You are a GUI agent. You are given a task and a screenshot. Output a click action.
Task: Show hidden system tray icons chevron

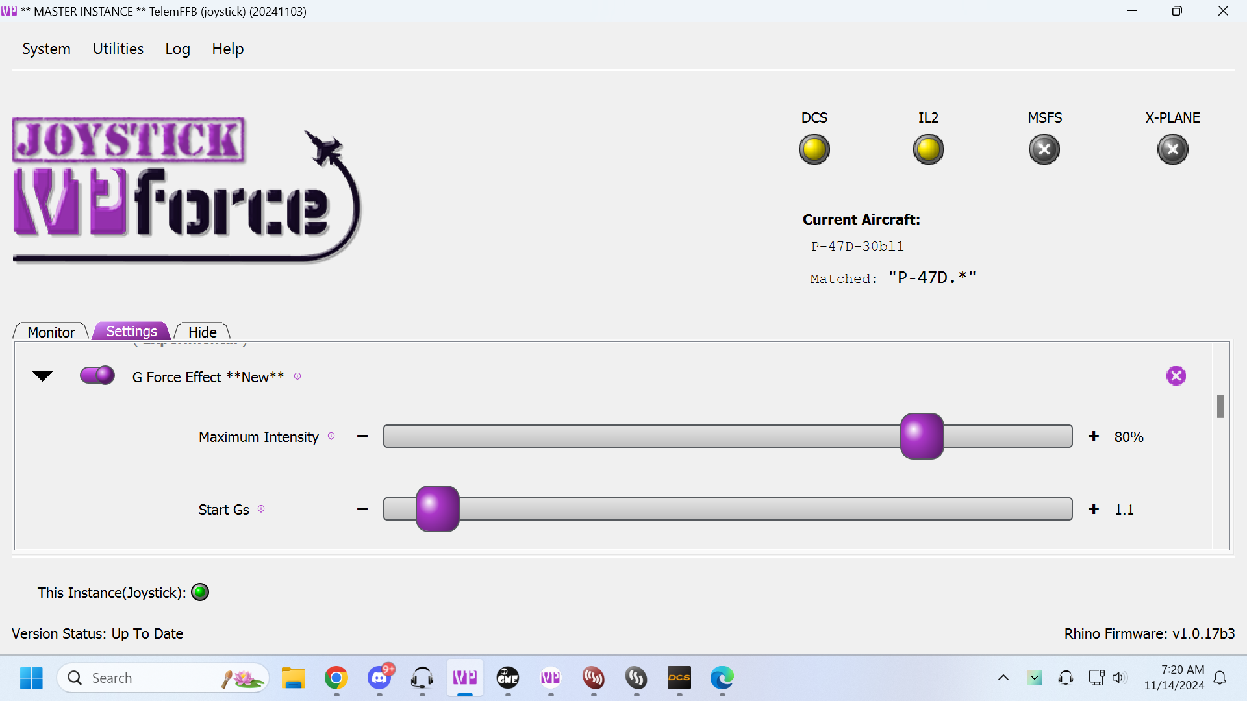click(1003, 678)
